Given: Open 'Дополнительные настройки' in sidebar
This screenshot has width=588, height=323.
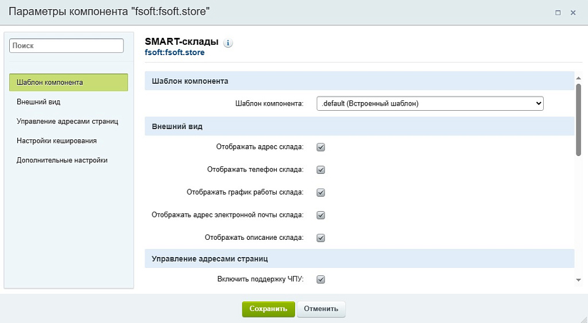Looking at the screenshot, I should (62, 160).
